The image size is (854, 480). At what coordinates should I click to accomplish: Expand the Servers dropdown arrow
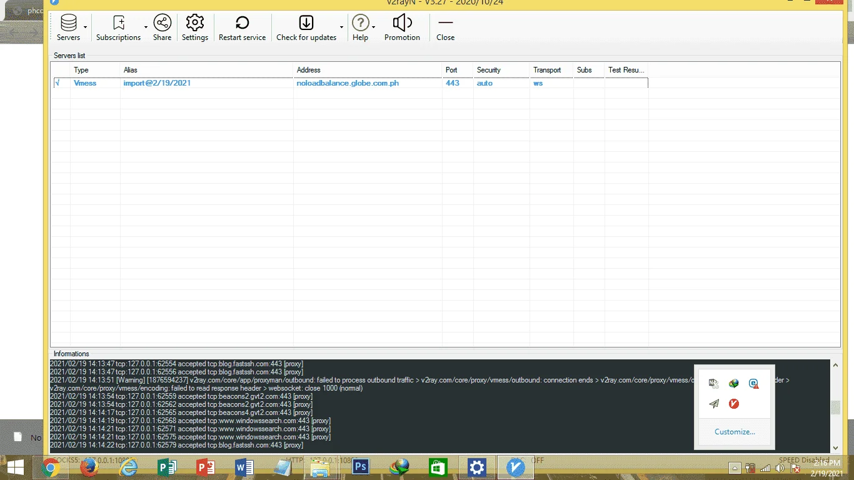pos(85,27)
